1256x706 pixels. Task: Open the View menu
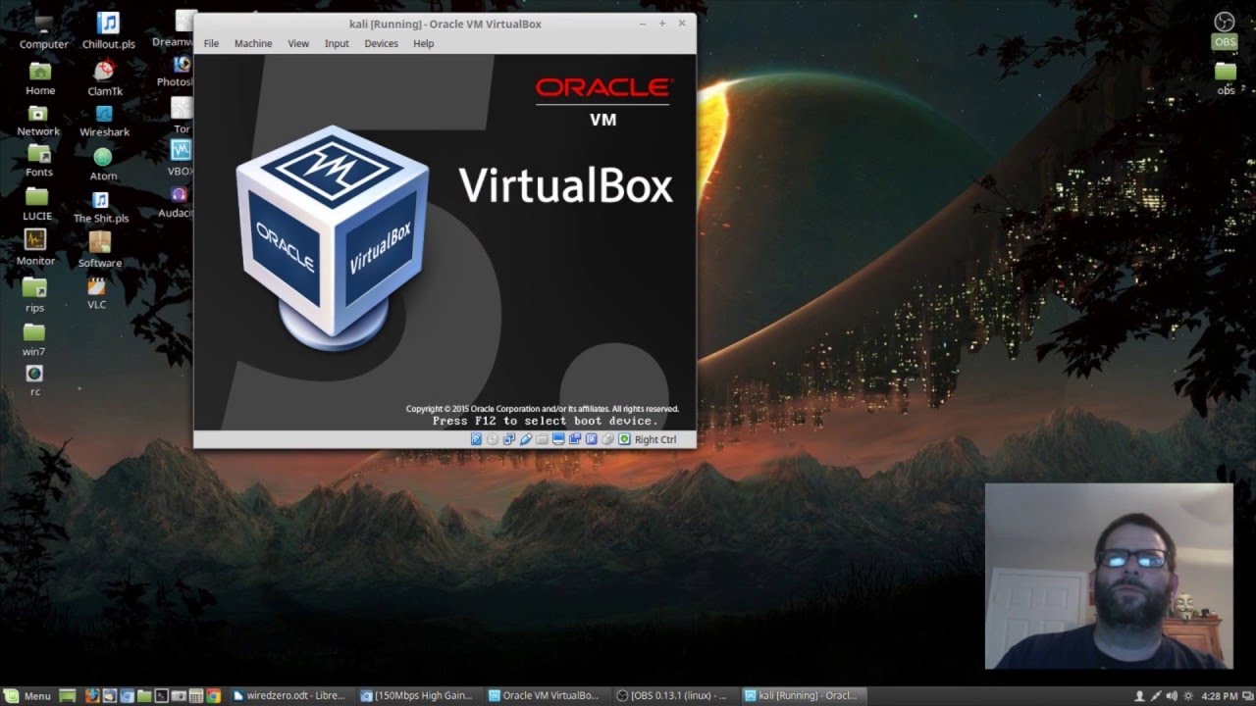click(x=298, y=43)
